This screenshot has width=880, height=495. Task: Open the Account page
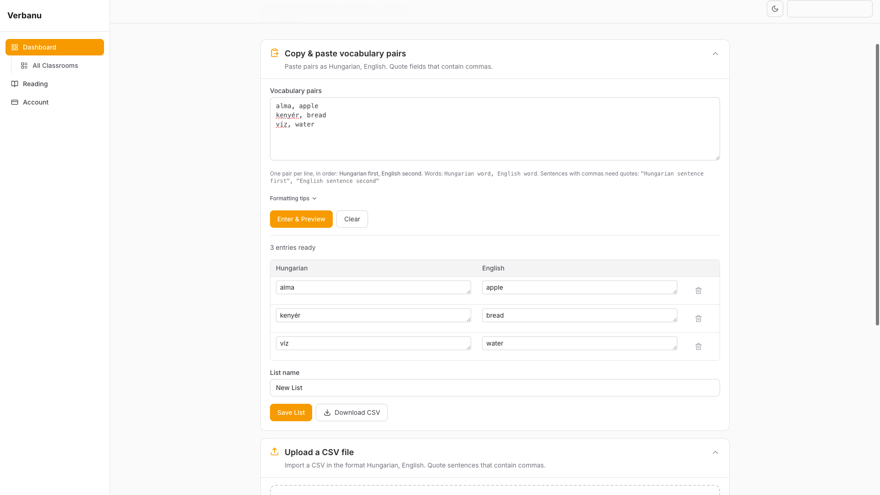coord(55,102)
